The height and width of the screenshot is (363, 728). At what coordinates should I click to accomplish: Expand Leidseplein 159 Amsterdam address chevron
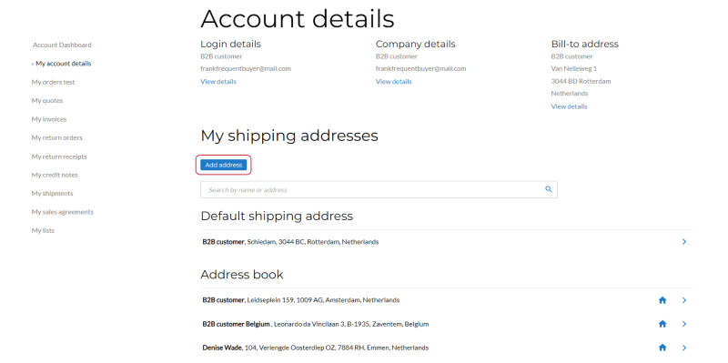coord(684,300)
